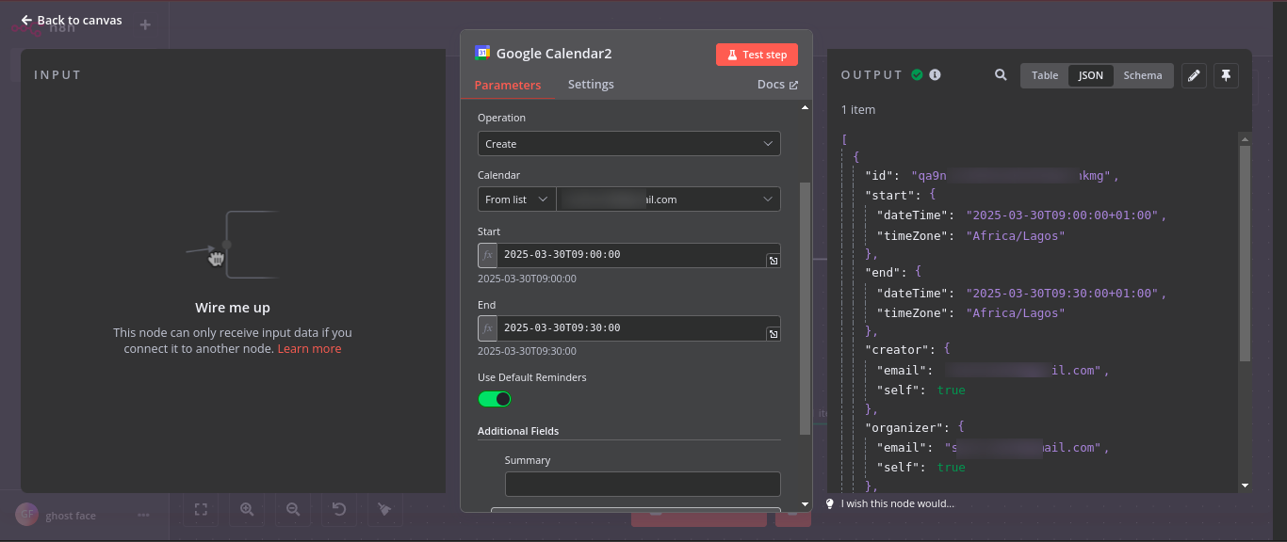Select the Parameters tab

pyautogui.click(x=508, y=85)
